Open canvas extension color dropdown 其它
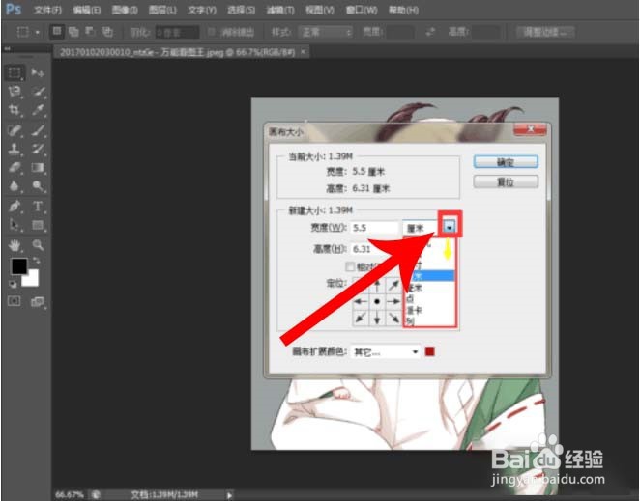Viewport: 640px width, 501px height. (386, 351)
